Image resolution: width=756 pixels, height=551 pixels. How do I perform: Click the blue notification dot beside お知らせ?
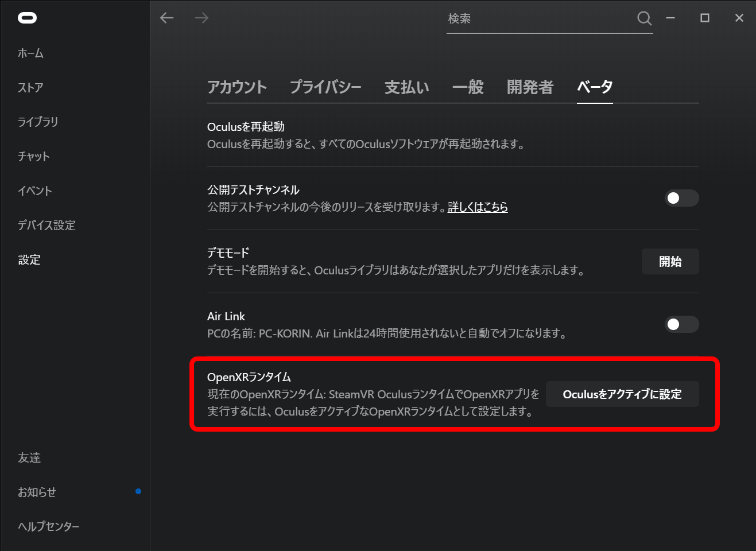point(138,491)
